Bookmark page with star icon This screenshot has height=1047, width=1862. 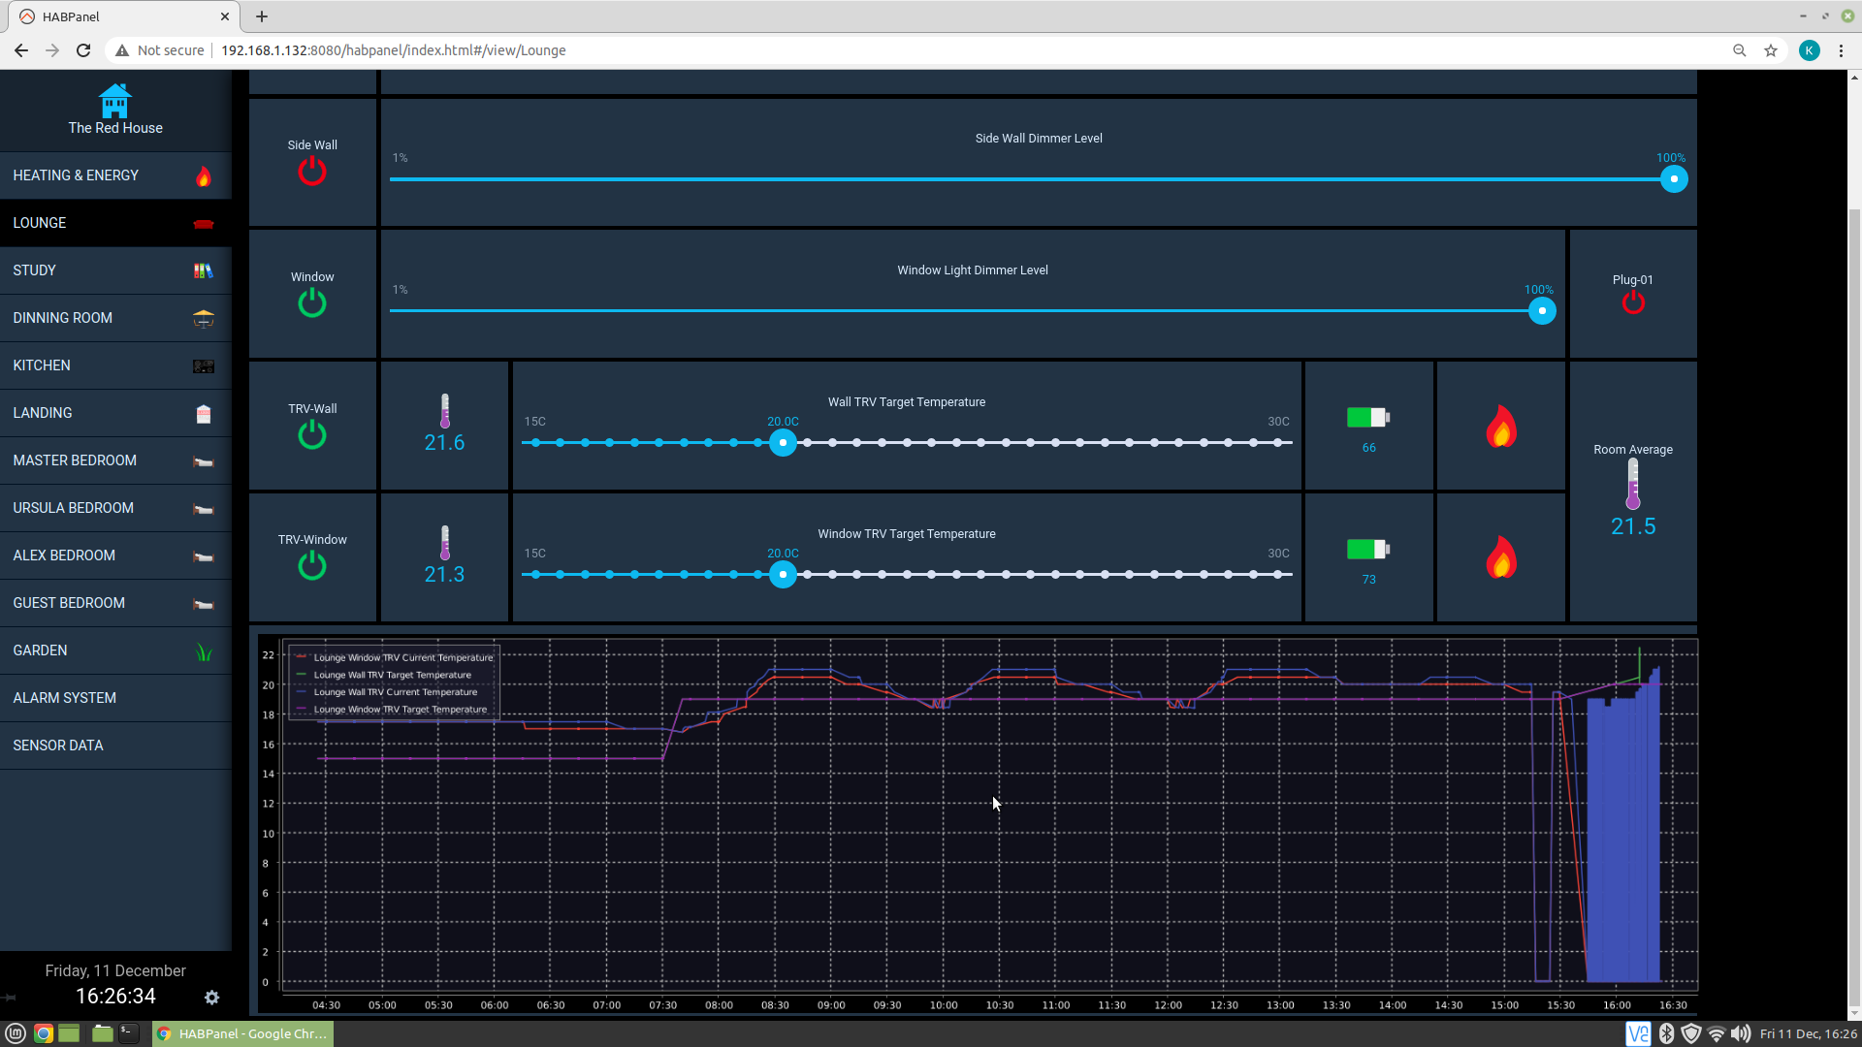1771,50
